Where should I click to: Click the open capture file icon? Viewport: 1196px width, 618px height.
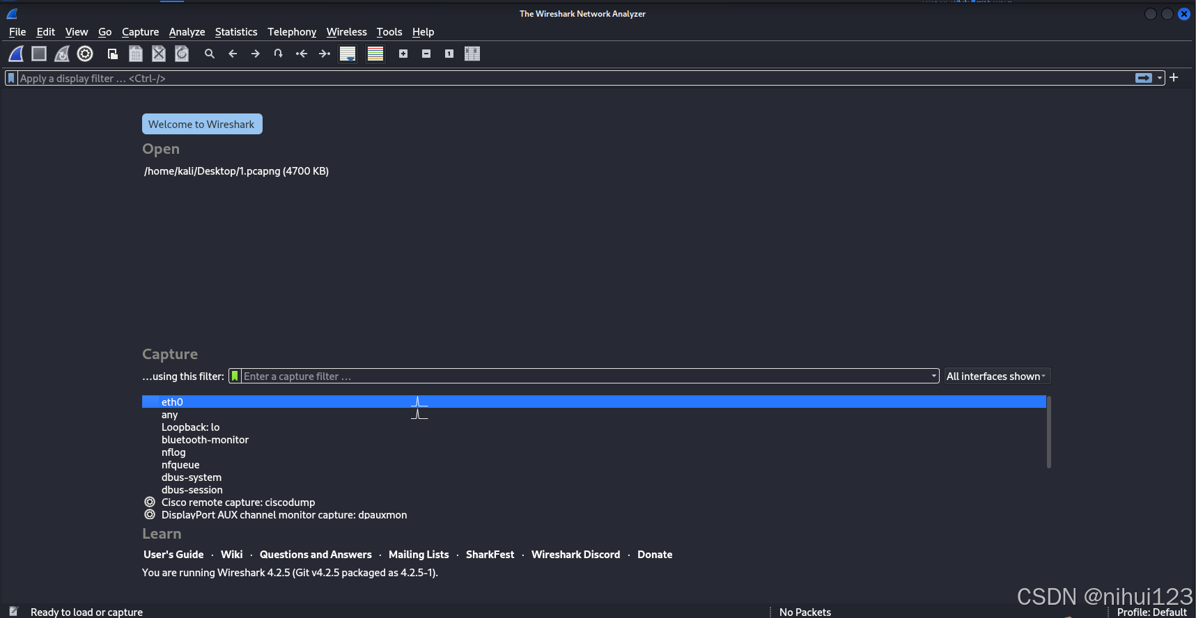point(113,54)
